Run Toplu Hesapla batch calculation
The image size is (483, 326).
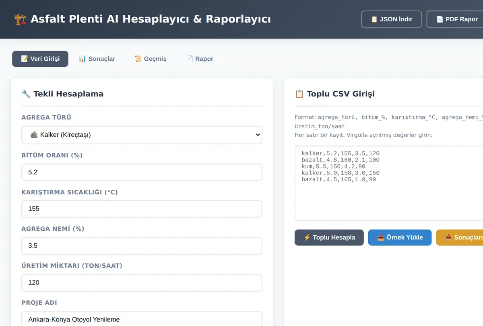329,238
